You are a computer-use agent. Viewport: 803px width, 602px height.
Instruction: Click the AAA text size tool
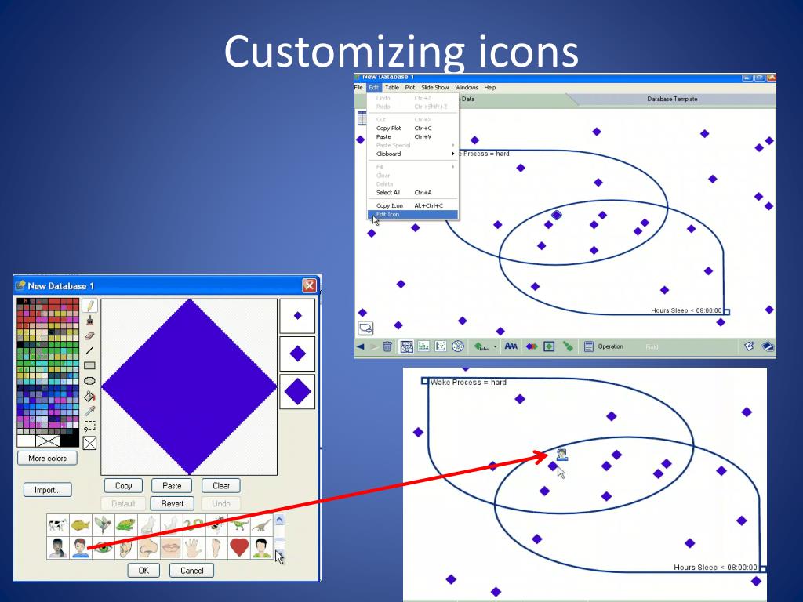511,346
